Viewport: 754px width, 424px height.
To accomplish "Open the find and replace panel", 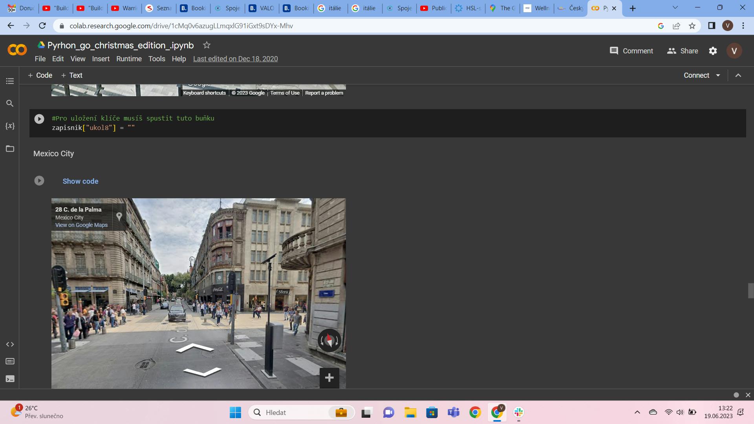I will 10,103.
